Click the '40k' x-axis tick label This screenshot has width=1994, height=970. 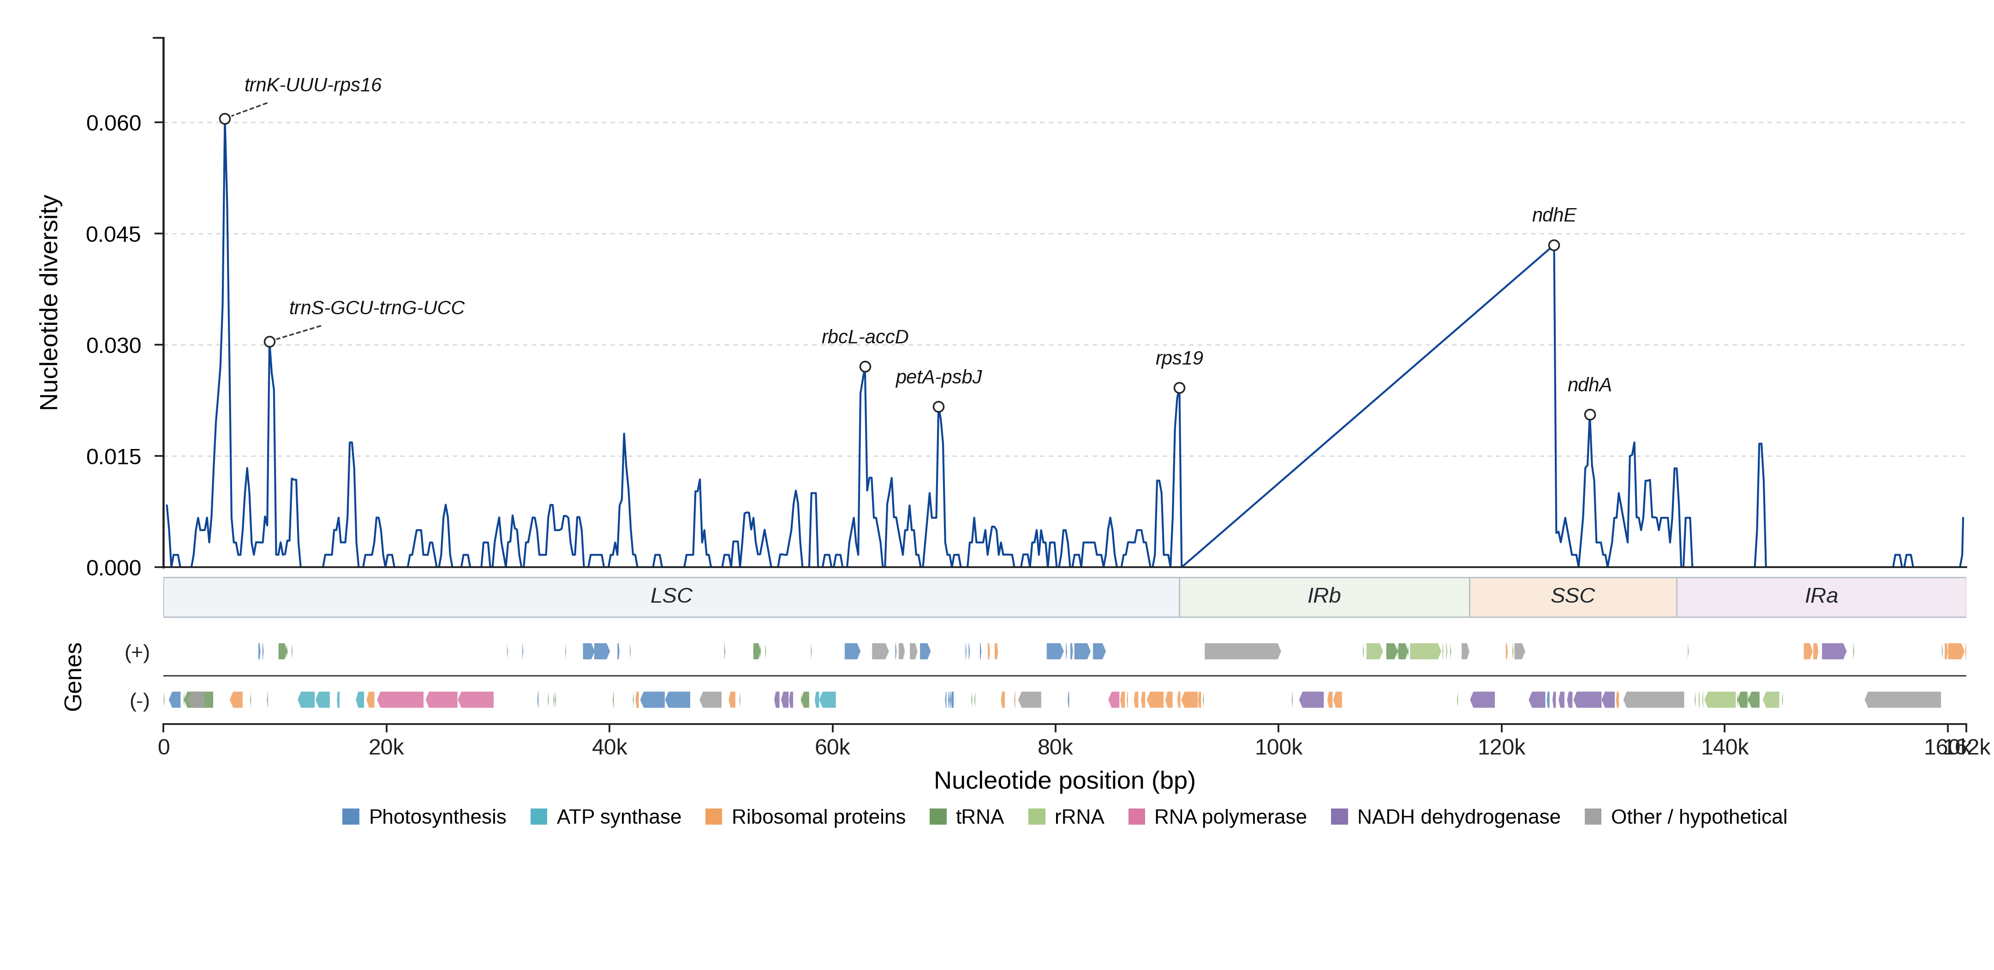pos(609,748)
